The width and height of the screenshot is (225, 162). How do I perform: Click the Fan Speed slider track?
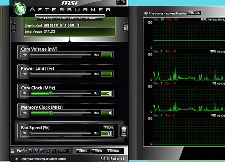pos(60,133)
